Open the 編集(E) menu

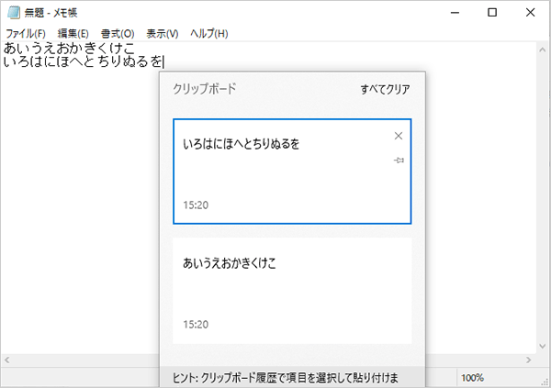[73, 34]
